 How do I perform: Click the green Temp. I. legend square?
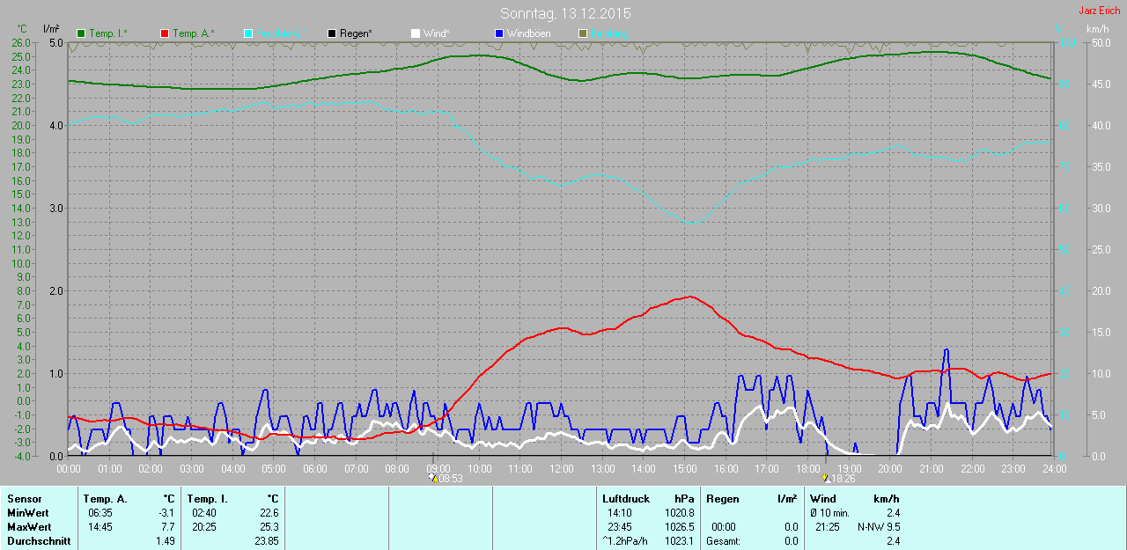[82, 33]
